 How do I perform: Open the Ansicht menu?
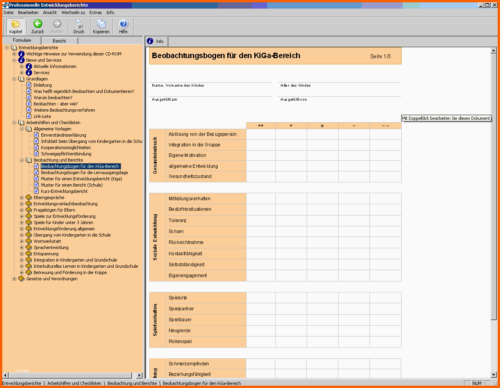click(x=50, y=12)
